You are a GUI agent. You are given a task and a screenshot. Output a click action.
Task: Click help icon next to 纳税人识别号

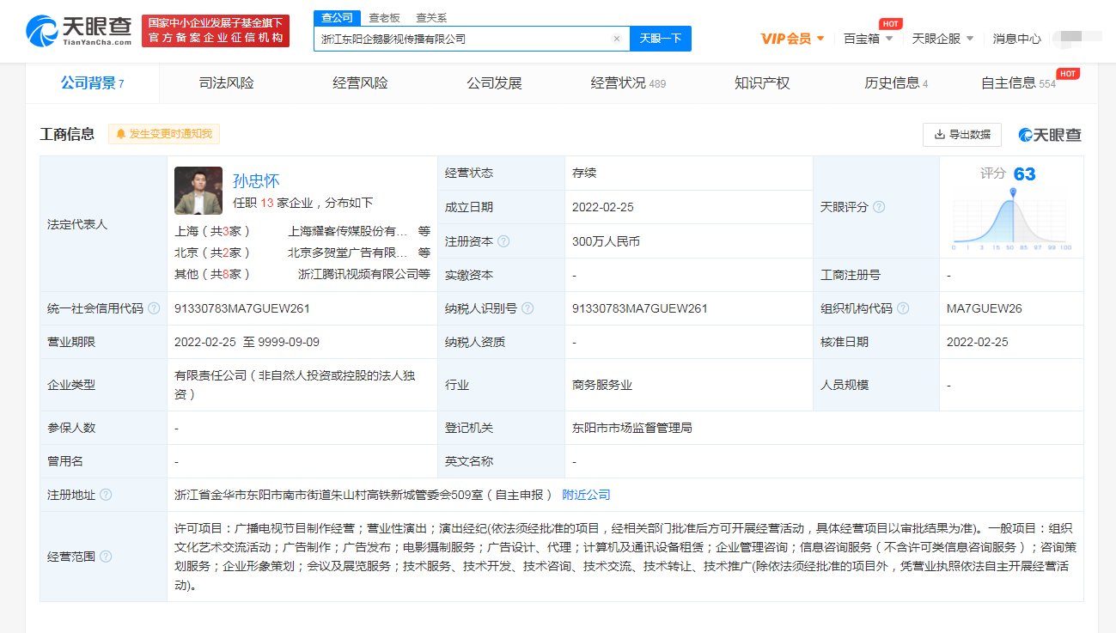point(528,308)
